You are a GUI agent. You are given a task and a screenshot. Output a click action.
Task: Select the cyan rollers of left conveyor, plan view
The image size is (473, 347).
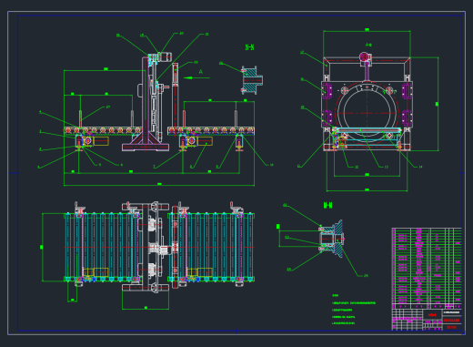point(103,247)
